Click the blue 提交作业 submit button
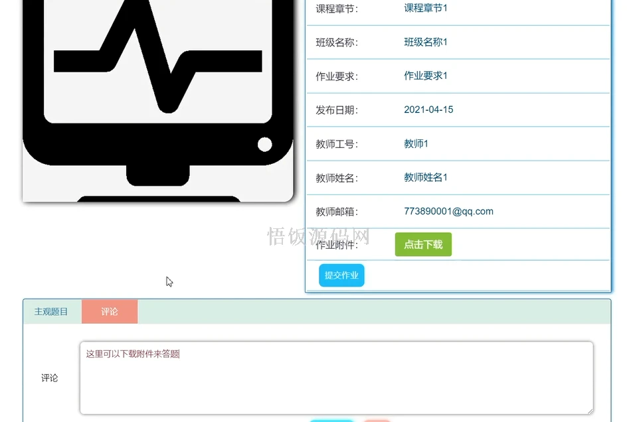 341,275
